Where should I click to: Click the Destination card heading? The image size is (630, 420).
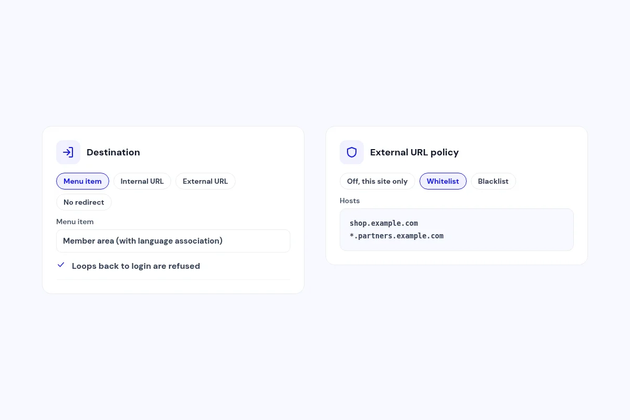[113, 152]
